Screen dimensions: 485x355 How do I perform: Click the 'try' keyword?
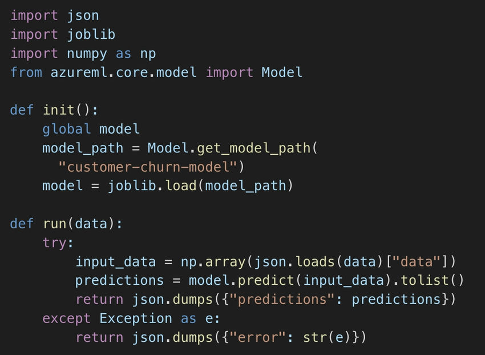click(x=55, y=243)
